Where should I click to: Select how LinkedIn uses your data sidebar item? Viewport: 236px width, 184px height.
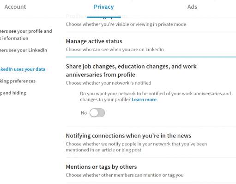tap(23, 69)
